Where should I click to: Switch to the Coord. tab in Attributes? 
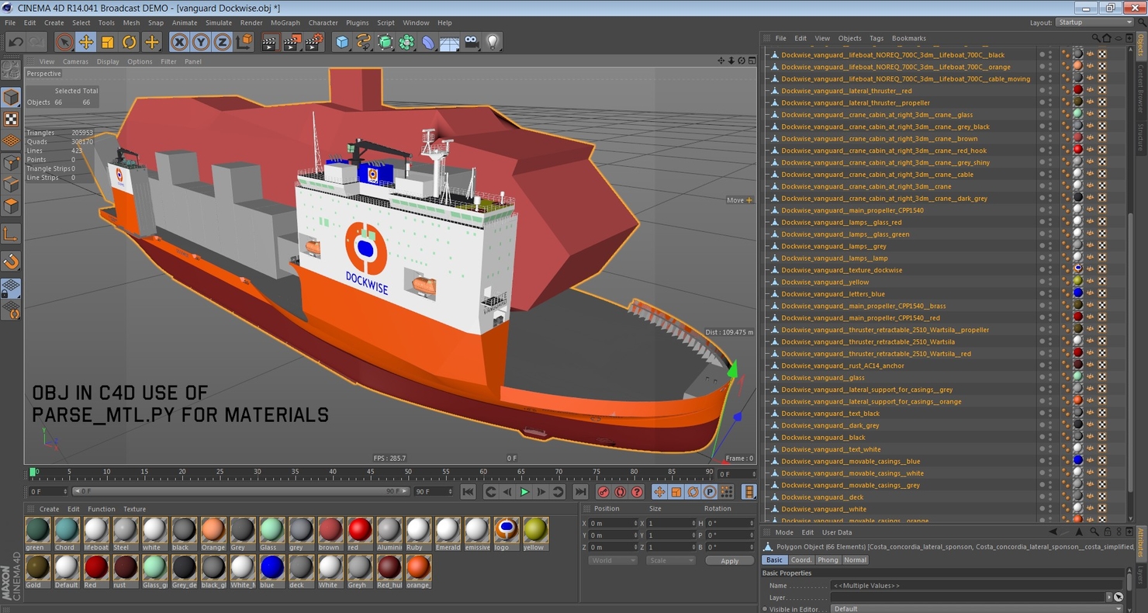[801, 559]
